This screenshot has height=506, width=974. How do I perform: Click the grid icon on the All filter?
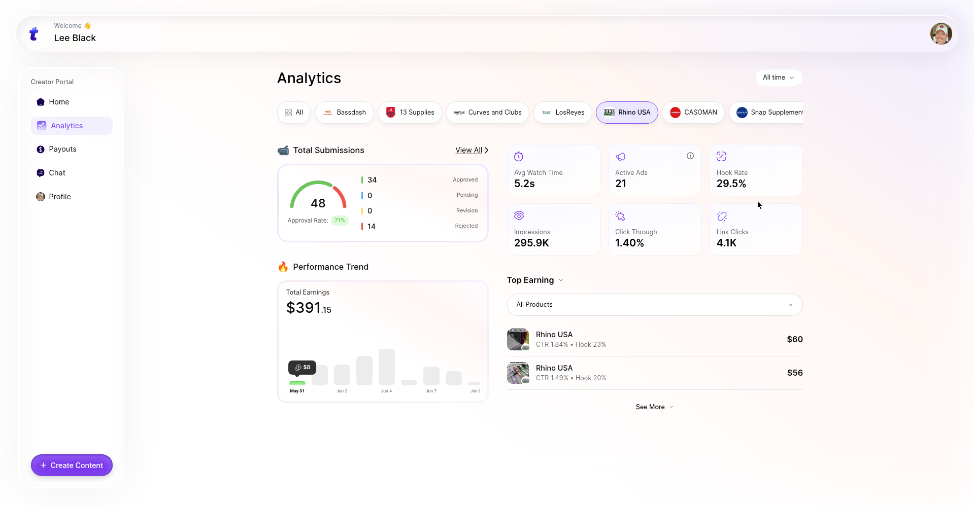coord(288,113)
